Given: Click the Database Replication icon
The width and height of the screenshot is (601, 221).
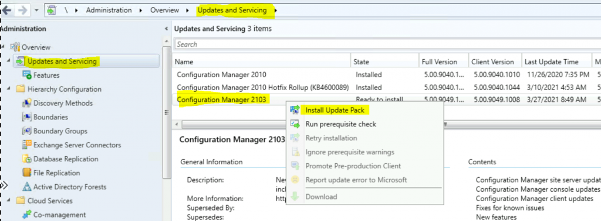Looking at the screenshot, I should click(27, 159).
